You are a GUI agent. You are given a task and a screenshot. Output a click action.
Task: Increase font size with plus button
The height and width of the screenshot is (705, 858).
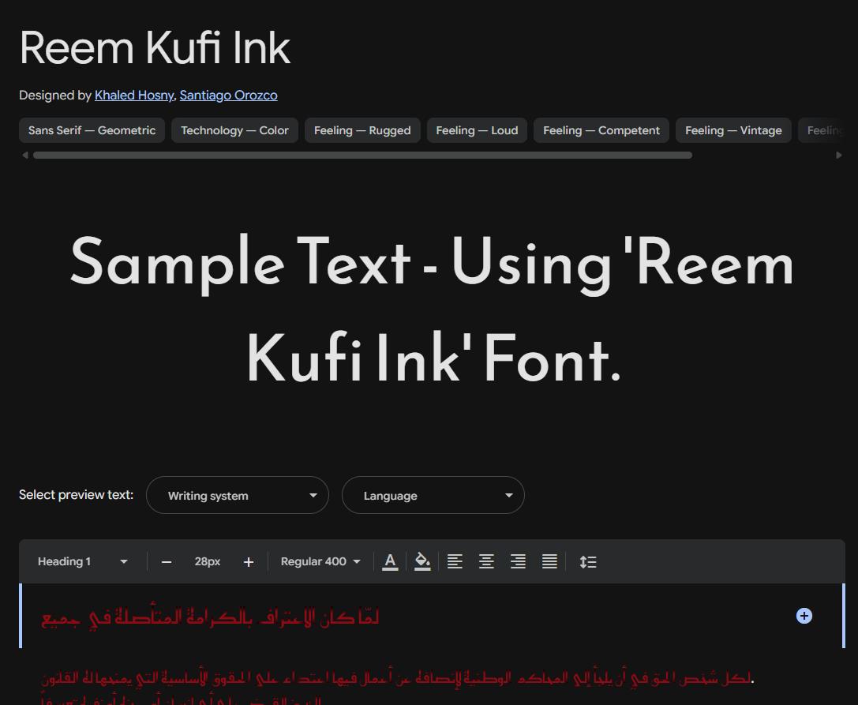click(249, 562)
